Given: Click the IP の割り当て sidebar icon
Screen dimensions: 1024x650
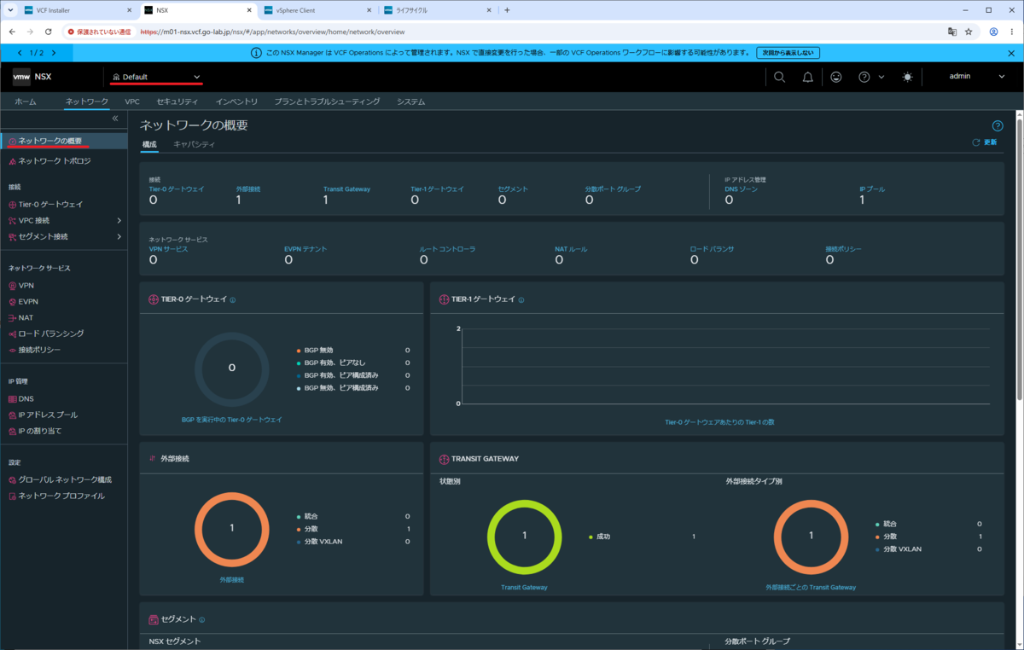Looking at the screenshot, I should pos(12,431).
